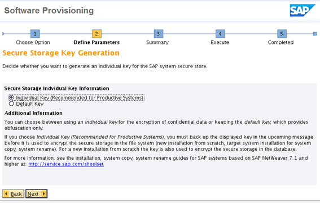Click the right arrow on Next button
Screen dimensions: 320x203
pos(43,193)
